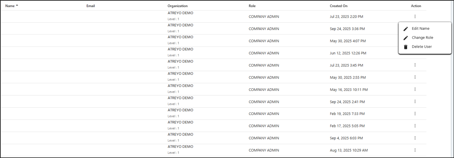Screen dimensions: 454x158
Task: Open actions menu for Jul 23, 2025 3:45 PM row
Action: 415,65
